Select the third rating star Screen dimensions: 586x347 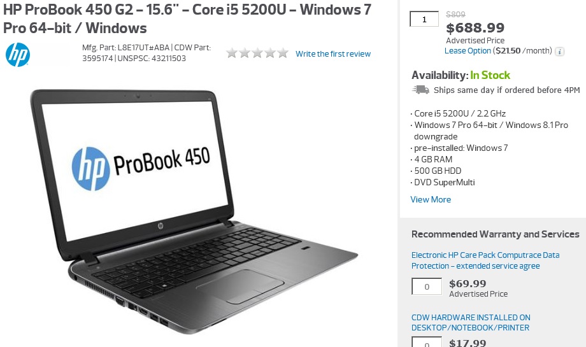point(257,53)
